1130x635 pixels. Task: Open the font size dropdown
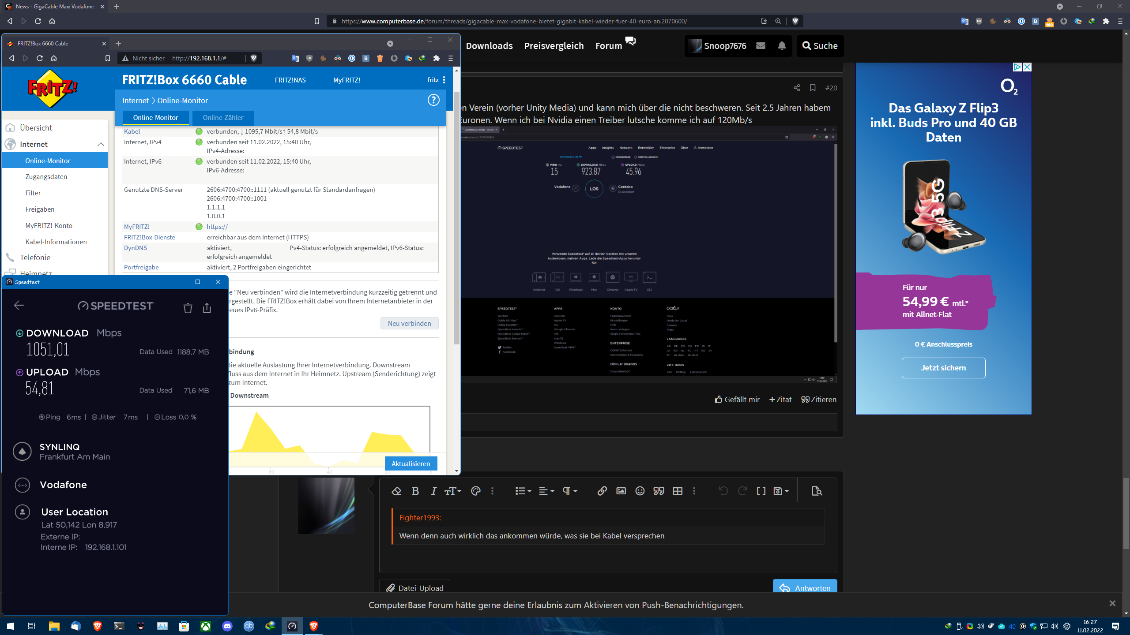coord(453,491)
